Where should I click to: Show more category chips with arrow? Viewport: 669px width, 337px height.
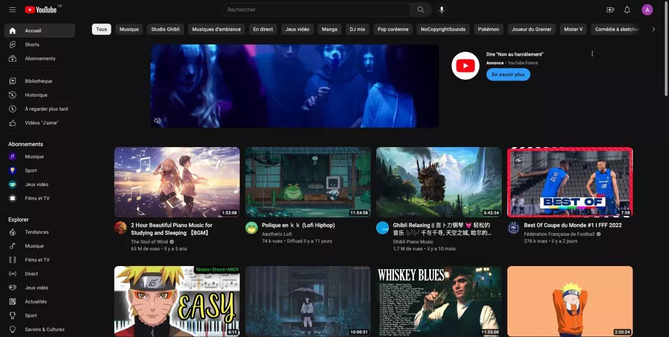click(653, 29)
